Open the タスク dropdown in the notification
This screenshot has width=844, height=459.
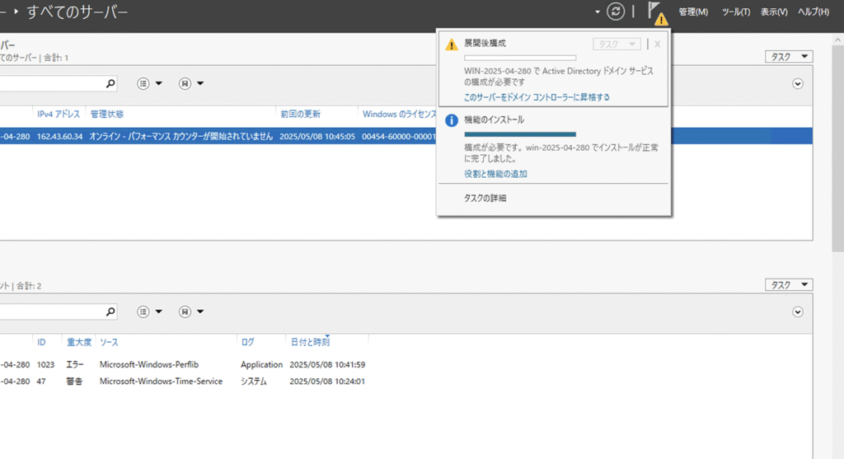(617, 44)
